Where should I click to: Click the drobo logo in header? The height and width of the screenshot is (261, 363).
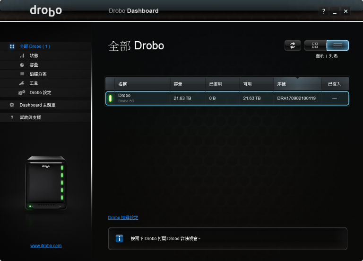click(46, 11)
